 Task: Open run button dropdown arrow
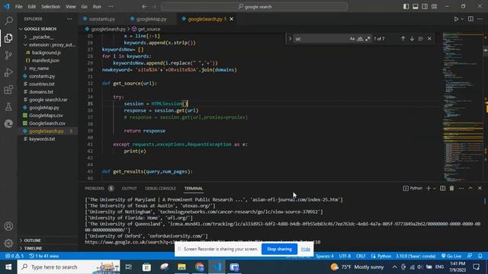[x=462, y=19]
